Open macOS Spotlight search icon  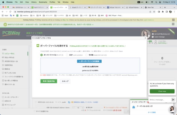[156, 2]
